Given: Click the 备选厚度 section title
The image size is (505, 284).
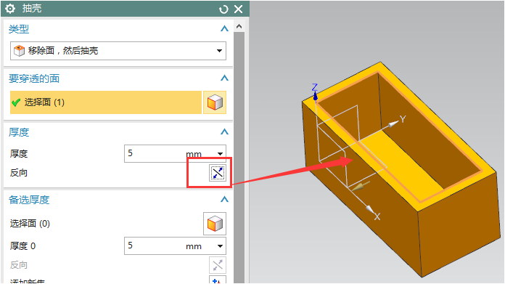Looking at the screenshot, I should tap(29, 200).
